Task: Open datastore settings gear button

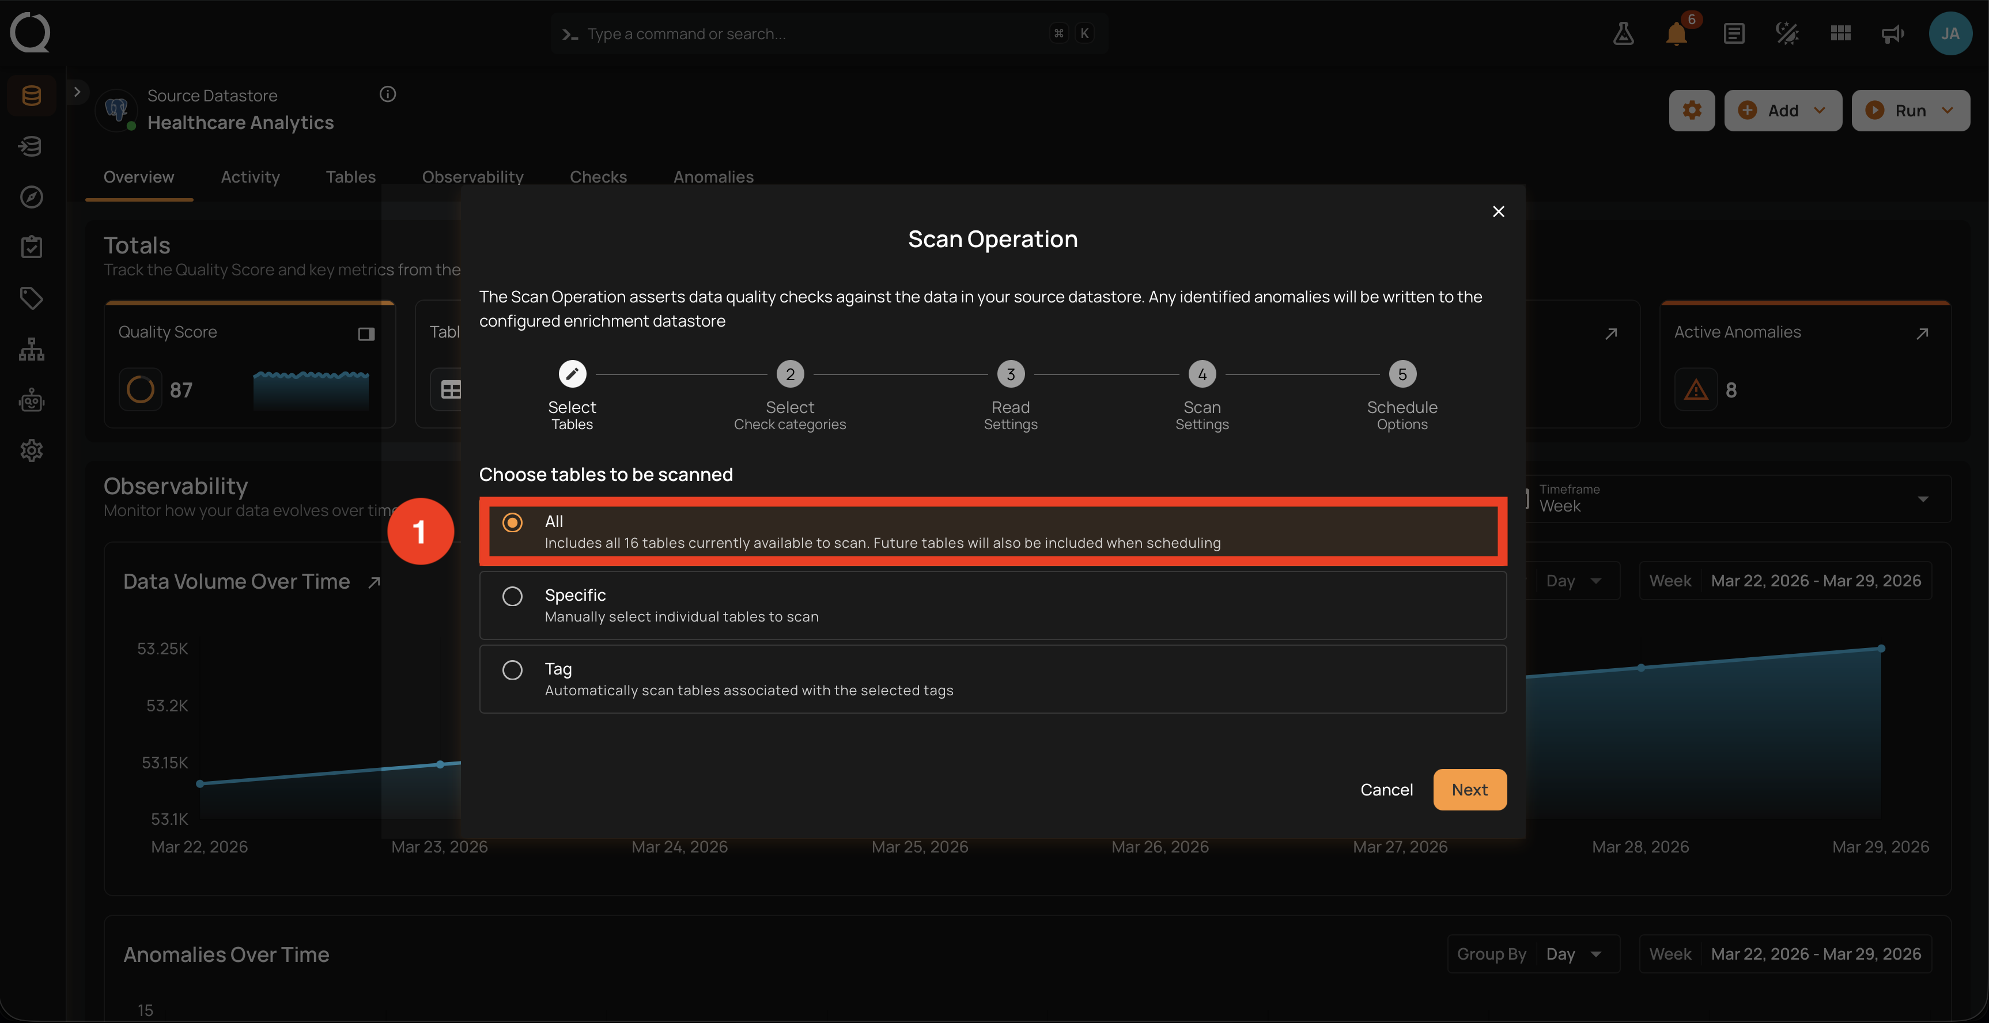Action: tap(1692, 111)
